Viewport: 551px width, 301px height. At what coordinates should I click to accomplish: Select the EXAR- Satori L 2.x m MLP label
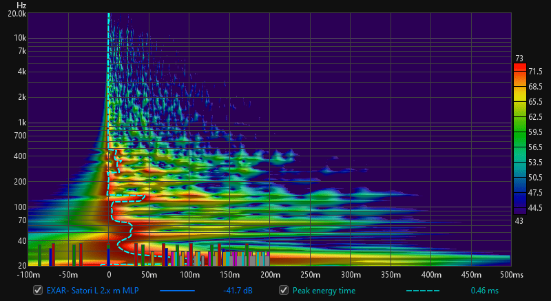93,291
